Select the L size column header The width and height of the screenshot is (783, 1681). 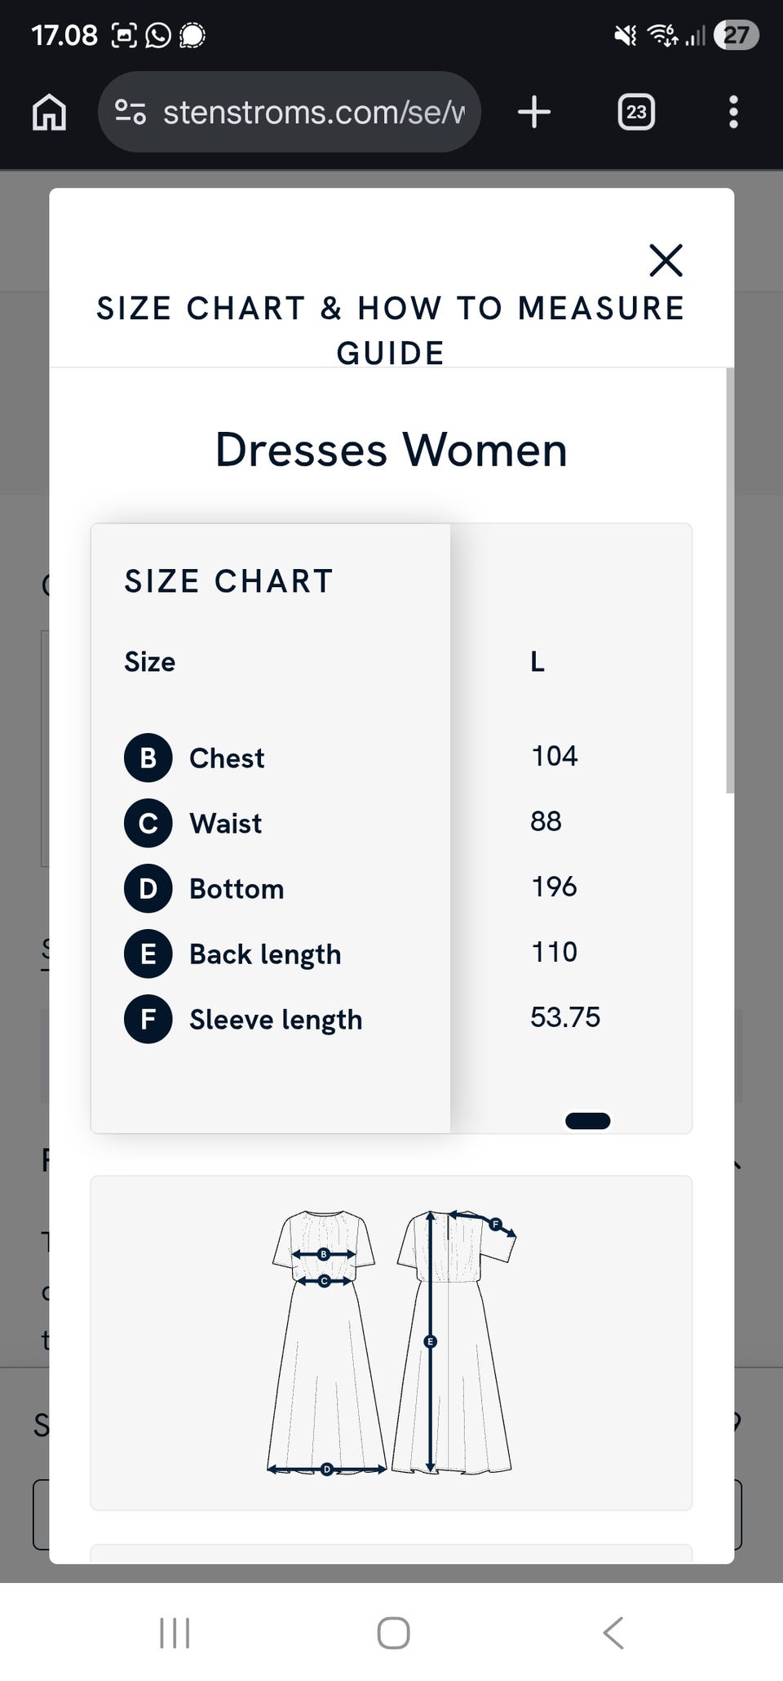[537, 661]
